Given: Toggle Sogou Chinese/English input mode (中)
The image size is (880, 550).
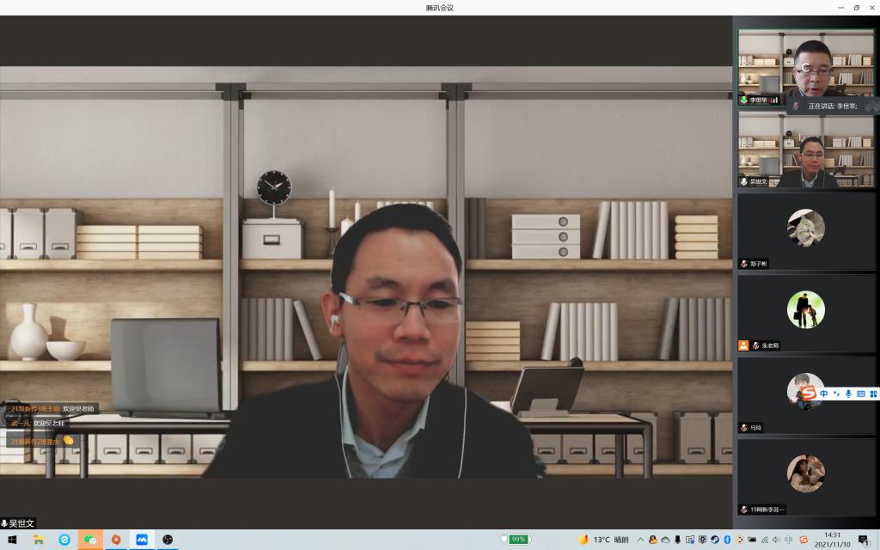Looking at the screenshot, I should point(823,393).
